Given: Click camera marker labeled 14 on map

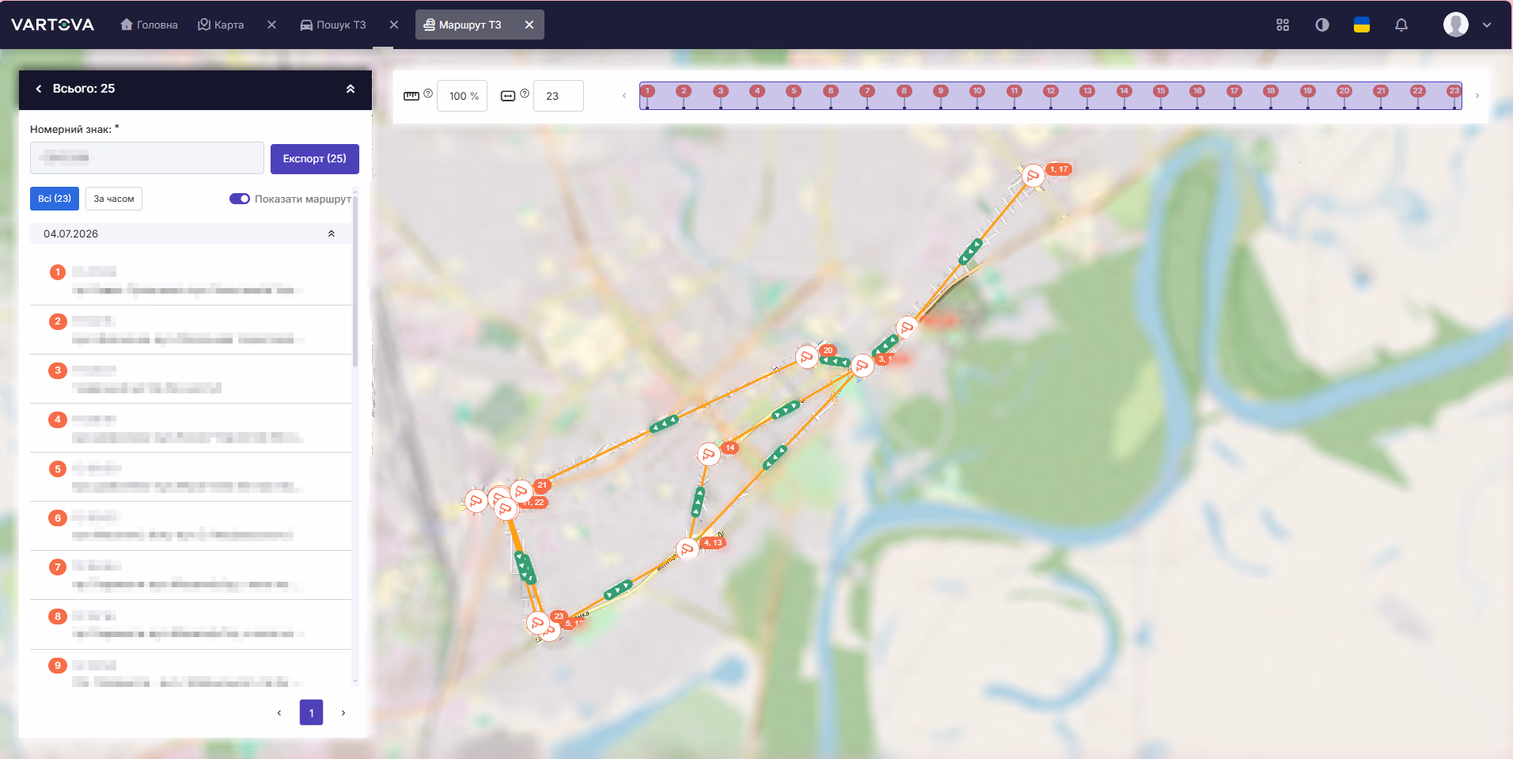Looking at the screenshot, I should (x=708, y=454).
